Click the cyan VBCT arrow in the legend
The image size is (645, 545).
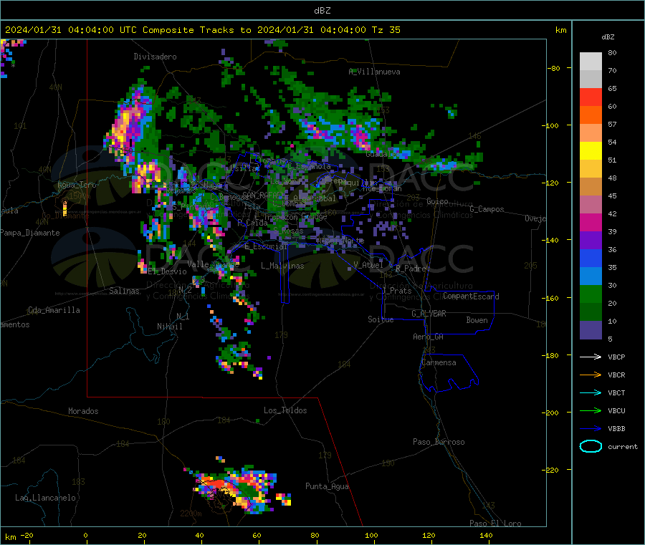click(591, 392)
